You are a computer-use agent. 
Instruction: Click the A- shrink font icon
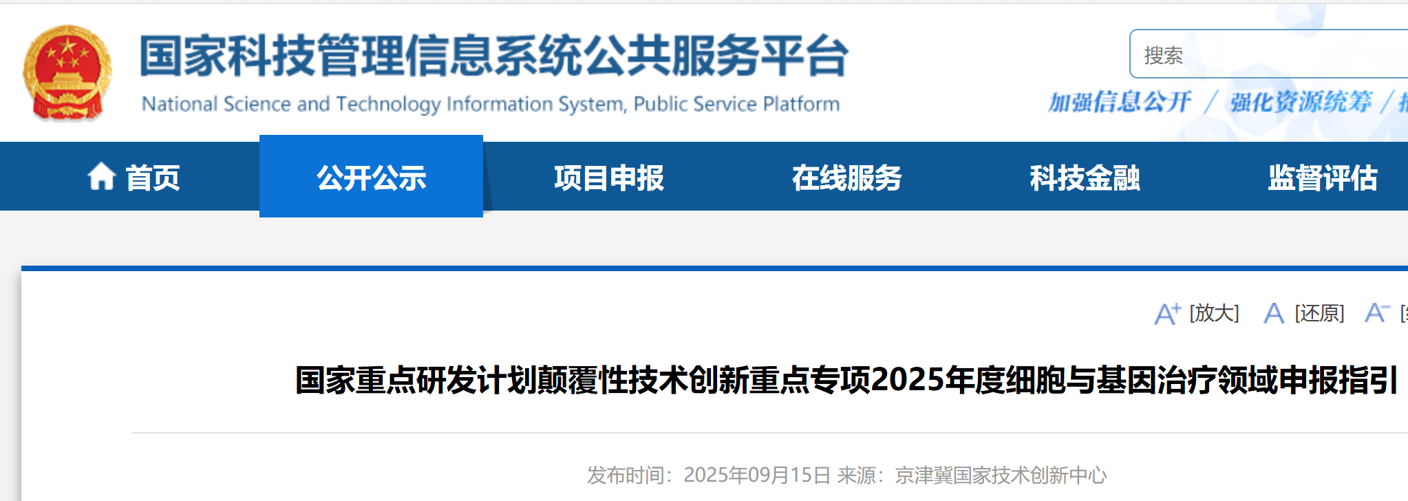pos(1377,313)
